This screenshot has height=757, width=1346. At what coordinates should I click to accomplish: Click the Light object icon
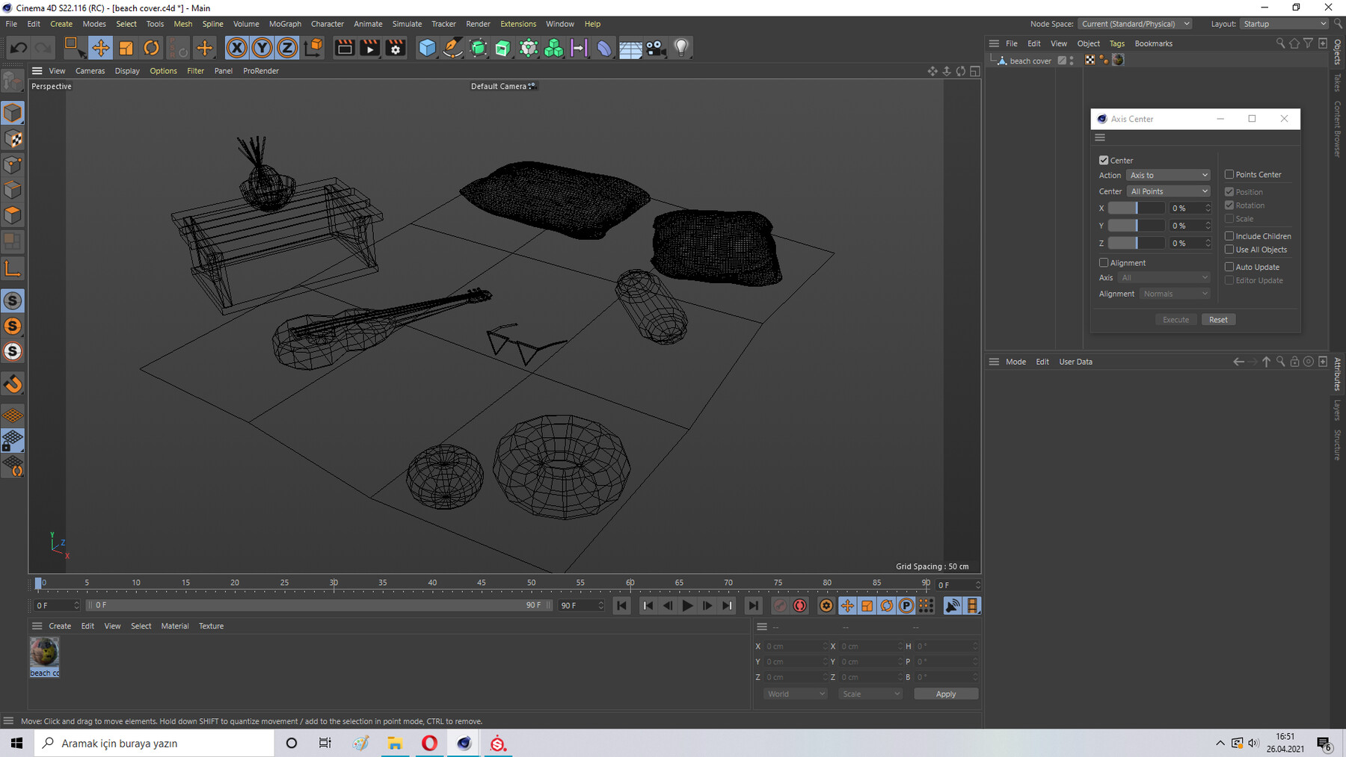pos(680,48)
